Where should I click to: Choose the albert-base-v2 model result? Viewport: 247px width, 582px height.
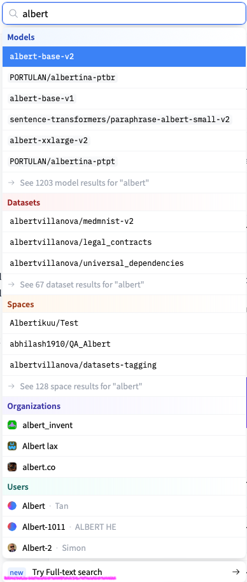click(124, 57)
